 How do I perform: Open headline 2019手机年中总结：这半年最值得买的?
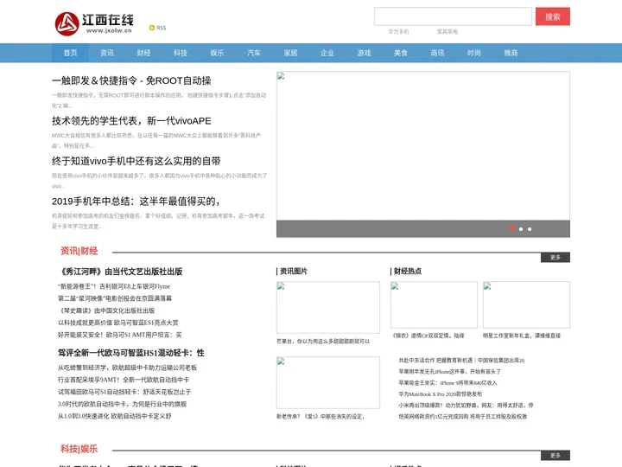(136, 202)
